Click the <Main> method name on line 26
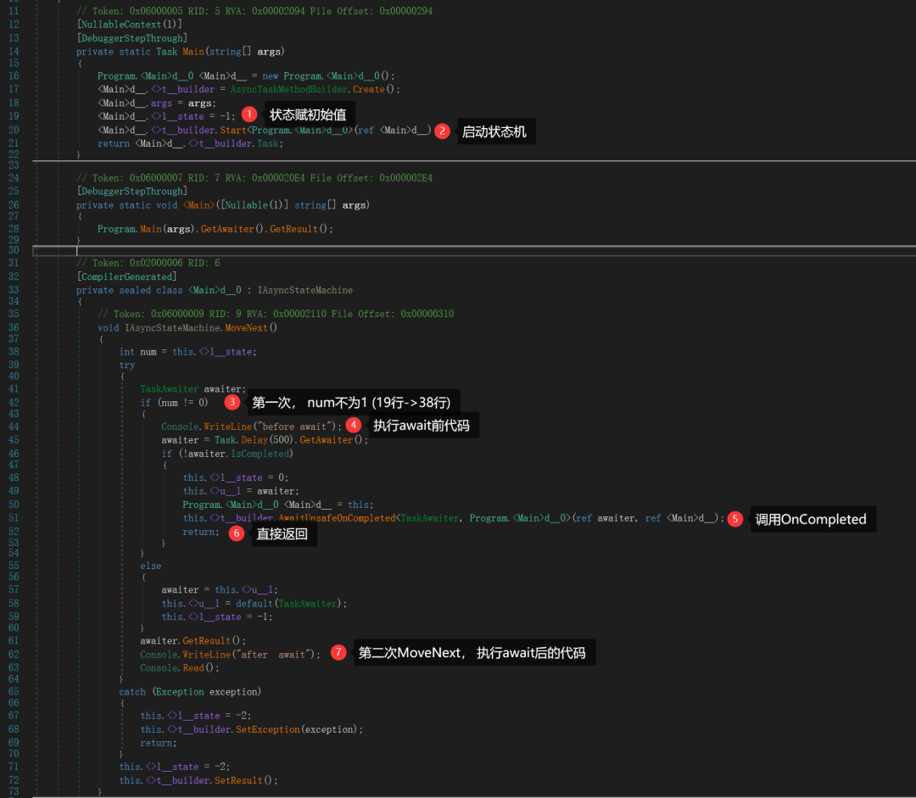This screenshot has height=798, width=916. [198, 205]
